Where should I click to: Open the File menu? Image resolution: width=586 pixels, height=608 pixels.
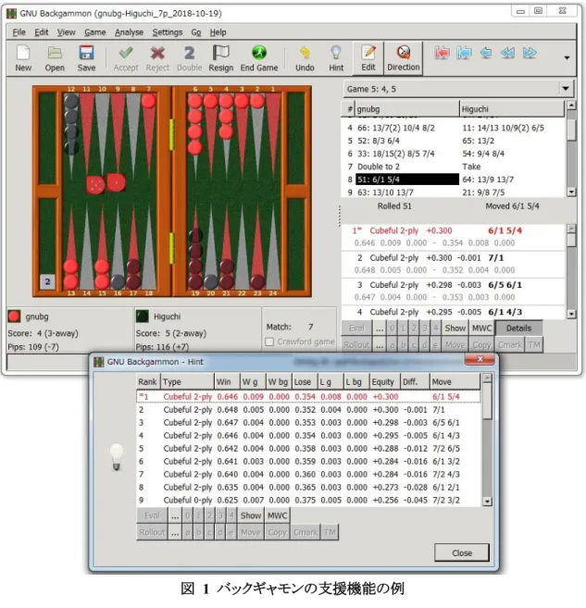tap(19, 32)
